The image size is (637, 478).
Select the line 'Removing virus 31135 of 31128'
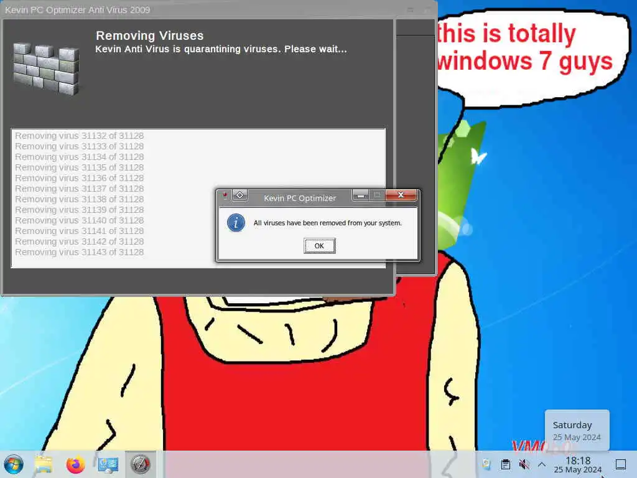pyautogui.click(x=79, y=167)
